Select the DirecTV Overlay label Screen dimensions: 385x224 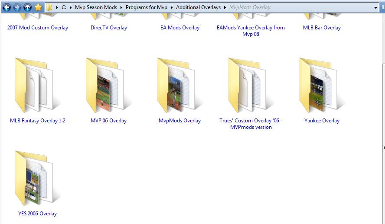(x=109, y=28)
